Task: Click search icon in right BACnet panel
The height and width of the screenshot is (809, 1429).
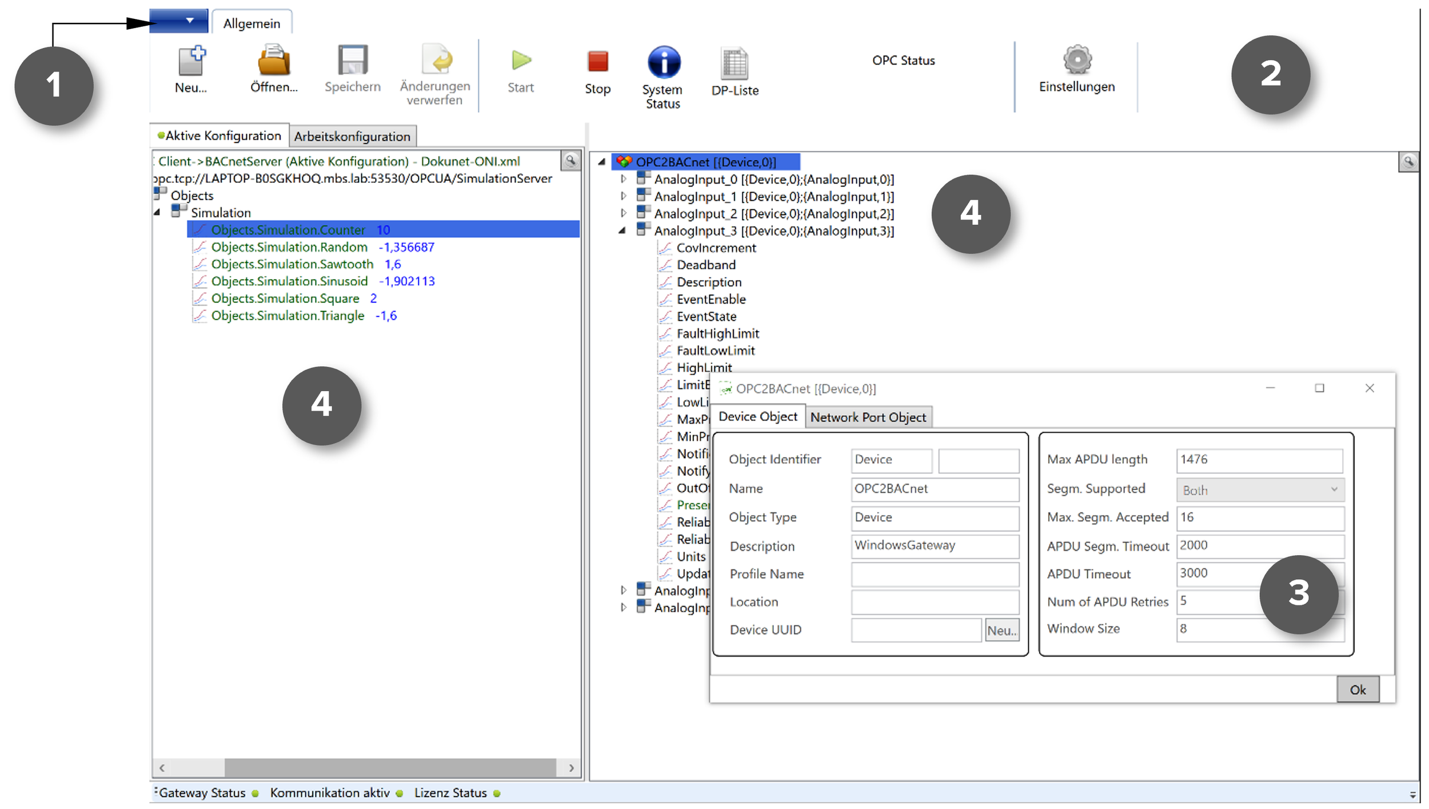Action: pyautogui.click(x=1408, y=162)
